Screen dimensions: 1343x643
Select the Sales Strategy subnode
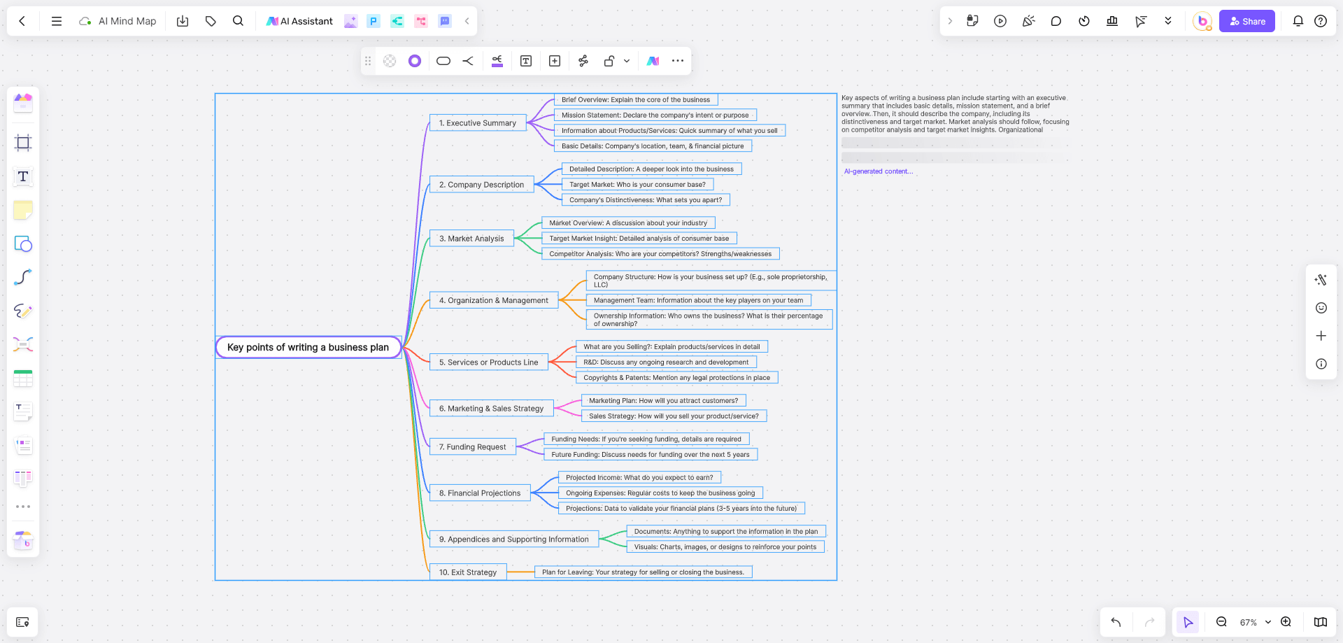[674, 416]
